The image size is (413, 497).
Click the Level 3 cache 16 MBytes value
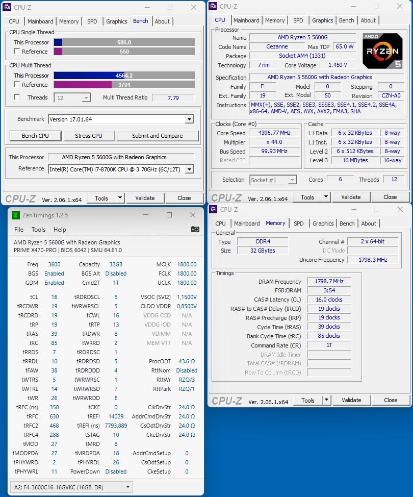[x=355, y=160]
